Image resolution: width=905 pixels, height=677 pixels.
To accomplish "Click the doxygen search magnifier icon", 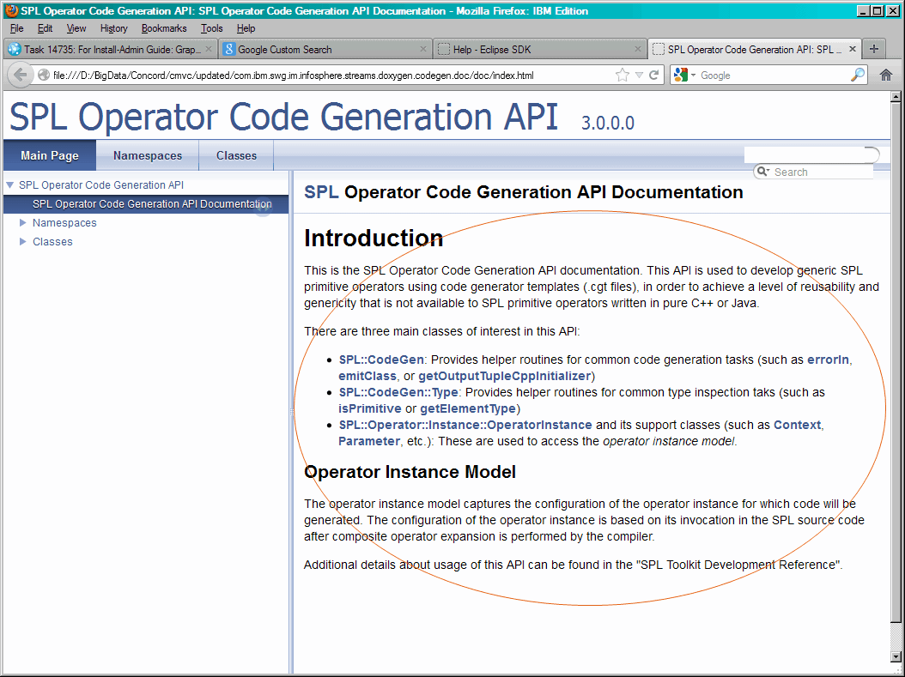I will click(763, 172).
